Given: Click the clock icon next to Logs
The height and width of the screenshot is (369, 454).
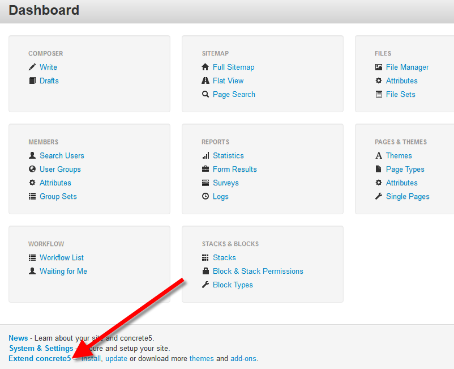Looking at the screenshot, I should click(x=205, y=196).
